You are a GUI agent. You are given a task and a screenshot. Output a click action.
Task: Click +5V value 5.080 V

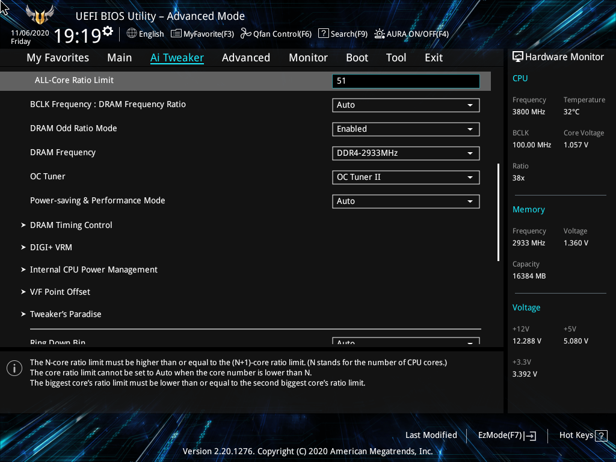576,341
